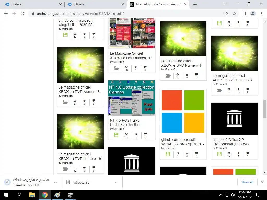Close the downloads bar

(x=262, y=182)
